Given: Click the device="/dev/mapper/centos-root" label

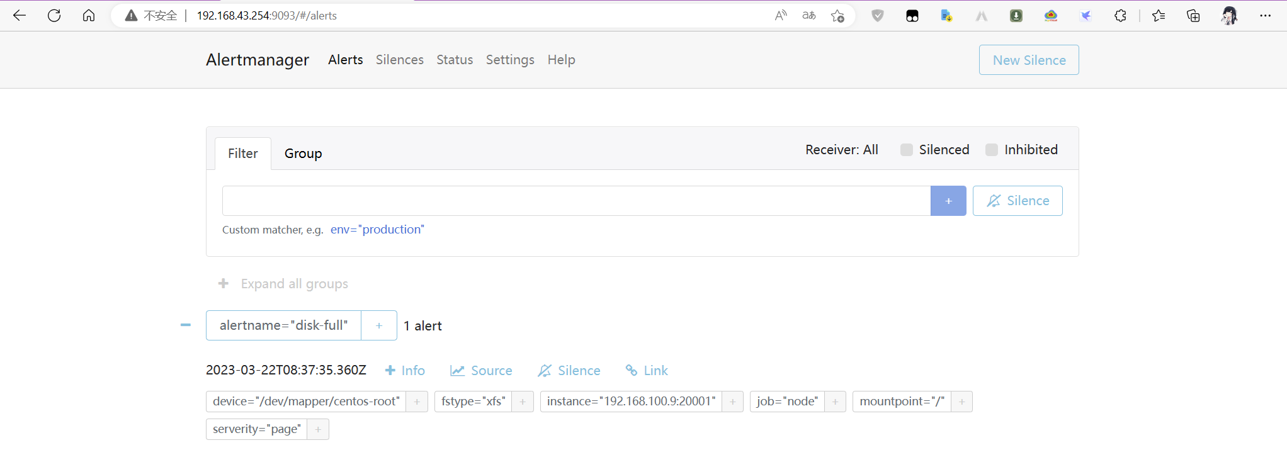Looking at the screenshot, I should [x=306, y=402].
